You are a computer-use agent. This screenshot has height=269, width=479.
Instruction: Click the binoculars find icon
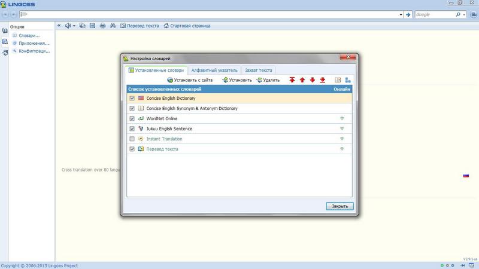pos(113,26)
